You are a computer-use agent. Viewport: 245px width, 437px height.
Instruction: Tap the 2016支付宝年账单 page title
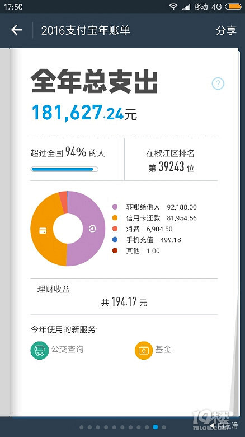[x=86, y=30]
